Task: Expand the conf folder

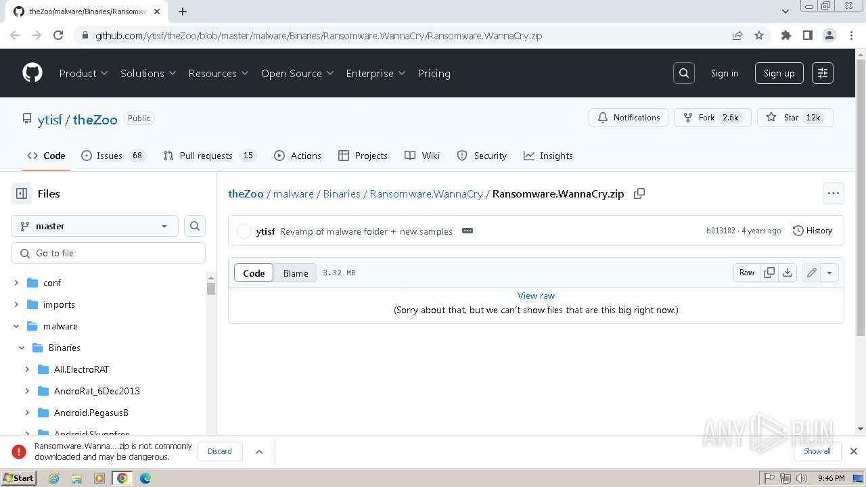Action: click(16, 283)
